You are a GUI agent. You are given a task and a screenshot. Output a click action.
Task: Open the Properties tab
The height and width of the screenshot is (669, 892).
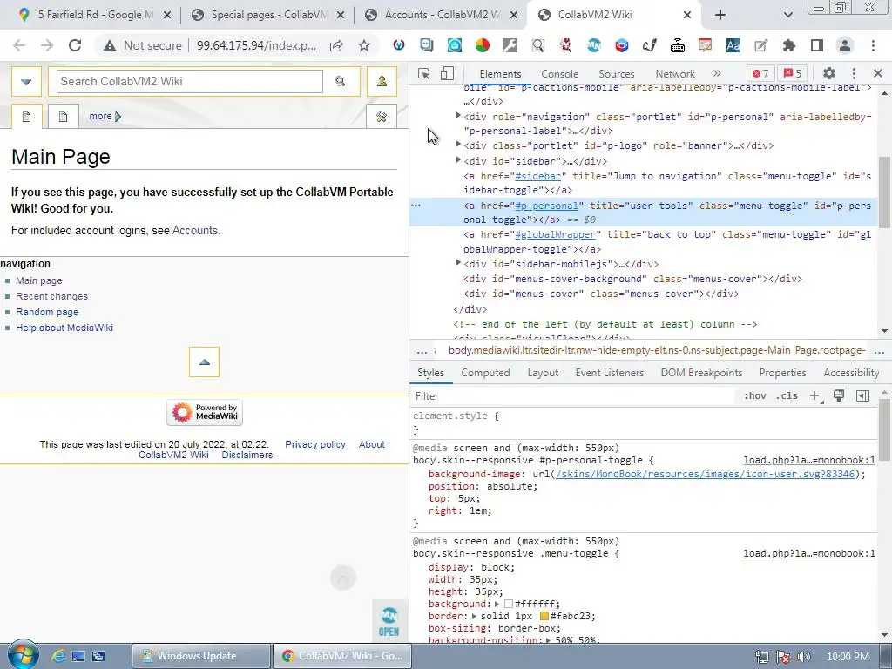pyautogui.click(x=782, y=373)
